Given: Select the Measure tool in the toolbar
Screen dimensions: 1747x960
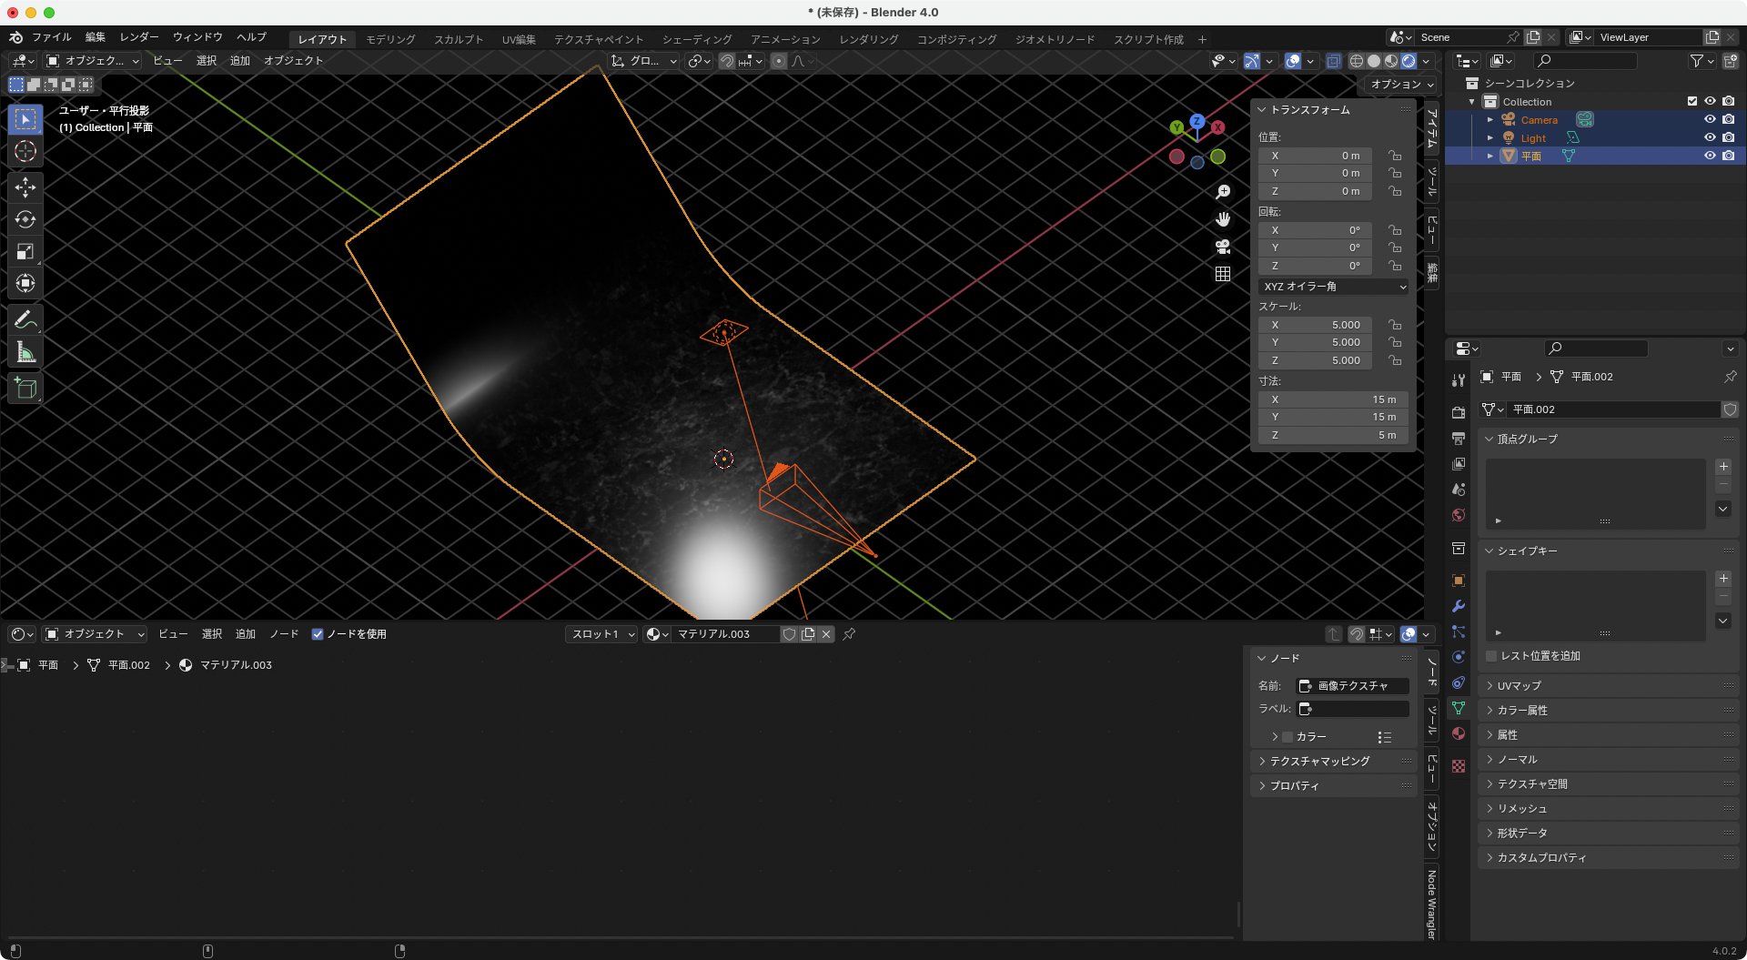Looking at the screenshot, I should (x=25, y=352).
